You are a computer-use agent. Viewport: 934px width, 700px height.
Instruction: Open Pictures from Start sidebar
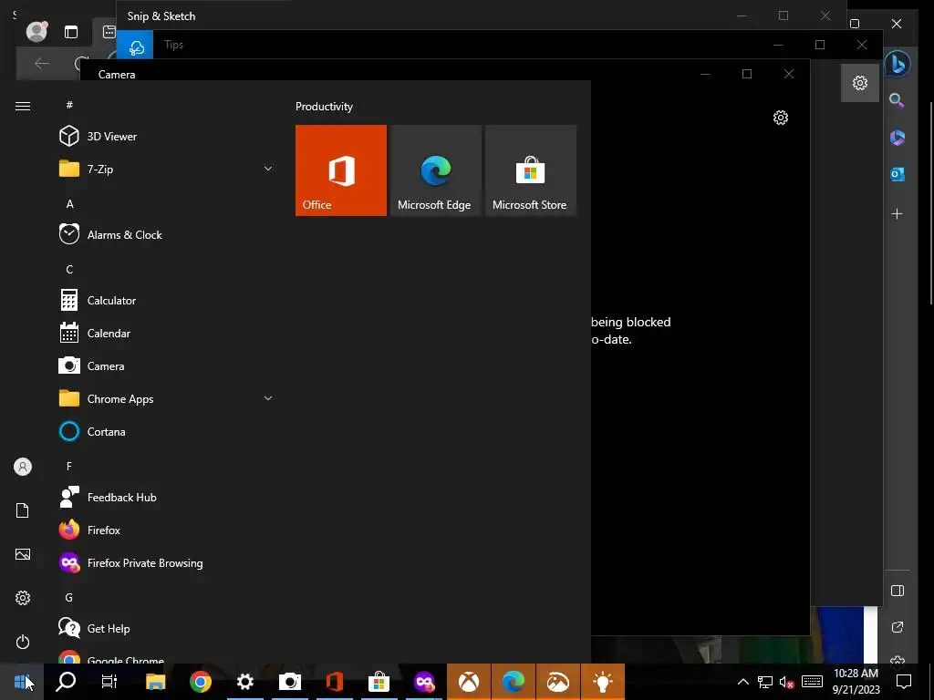click(x=23, y=554)
